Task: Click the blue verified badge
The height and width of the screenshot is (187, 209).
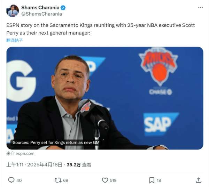Action: click(x=63, y=8)
